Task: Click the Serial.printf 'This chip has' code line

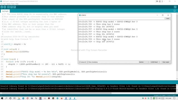Action: click(40, 74)
